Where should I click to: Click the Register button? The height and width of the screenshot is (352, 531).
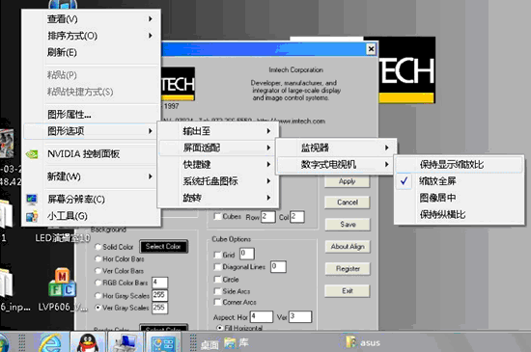[348, 269]
